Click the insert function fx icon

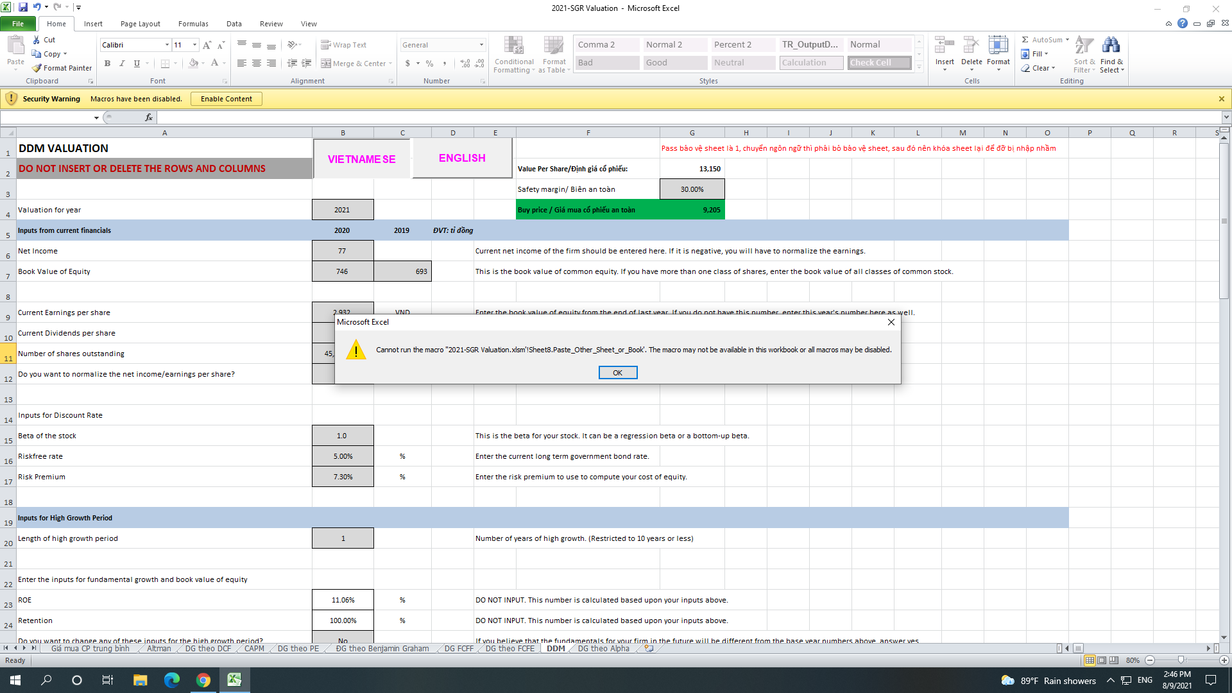point(149,117)
